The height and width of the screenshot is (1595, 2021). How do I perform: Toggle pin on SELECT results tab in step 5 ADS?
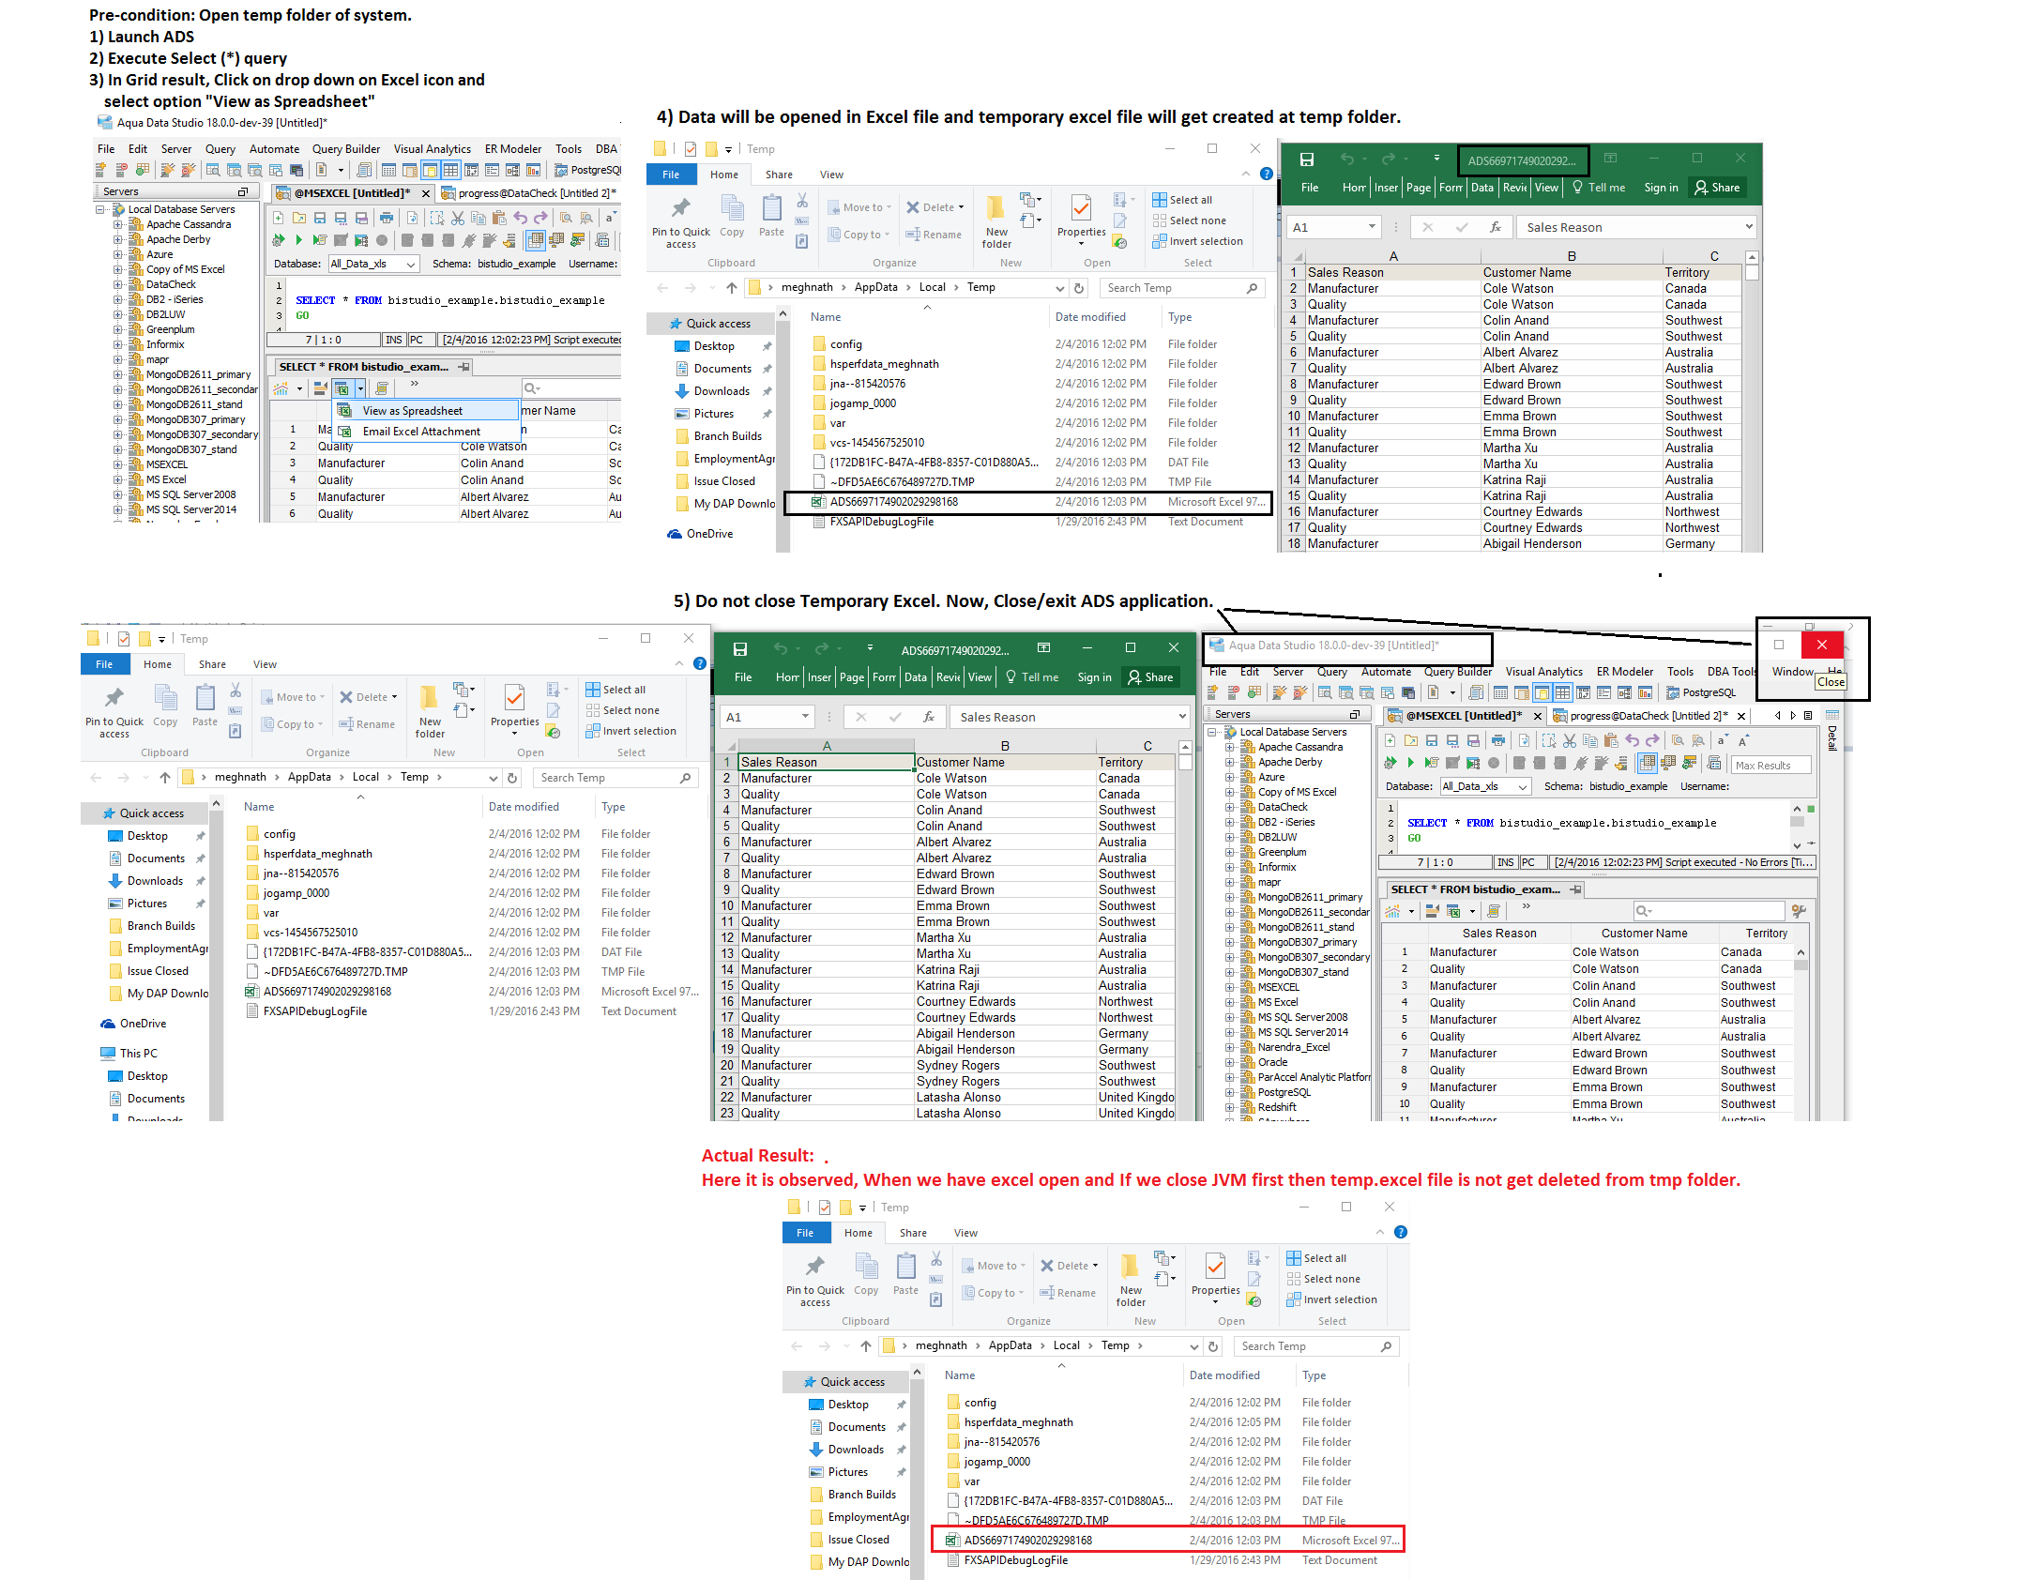pyautogui.click(x=1575, y=889)
